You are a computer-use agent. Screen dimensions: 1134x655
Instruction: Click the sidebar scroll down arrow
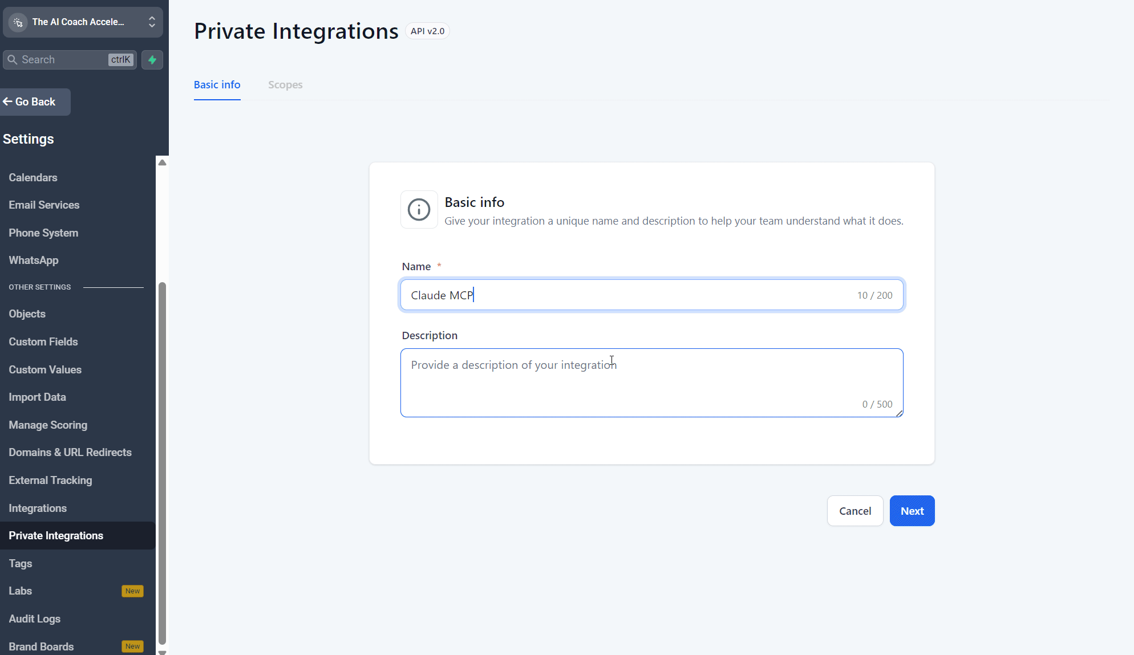click(162, 652)
